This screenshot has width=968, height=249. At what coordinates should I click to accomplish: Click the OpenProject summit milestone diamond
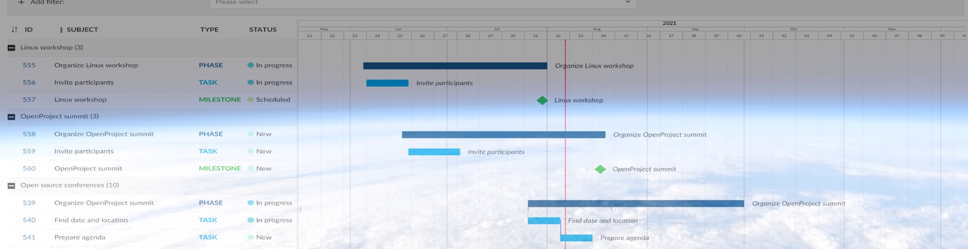(600, 169)
